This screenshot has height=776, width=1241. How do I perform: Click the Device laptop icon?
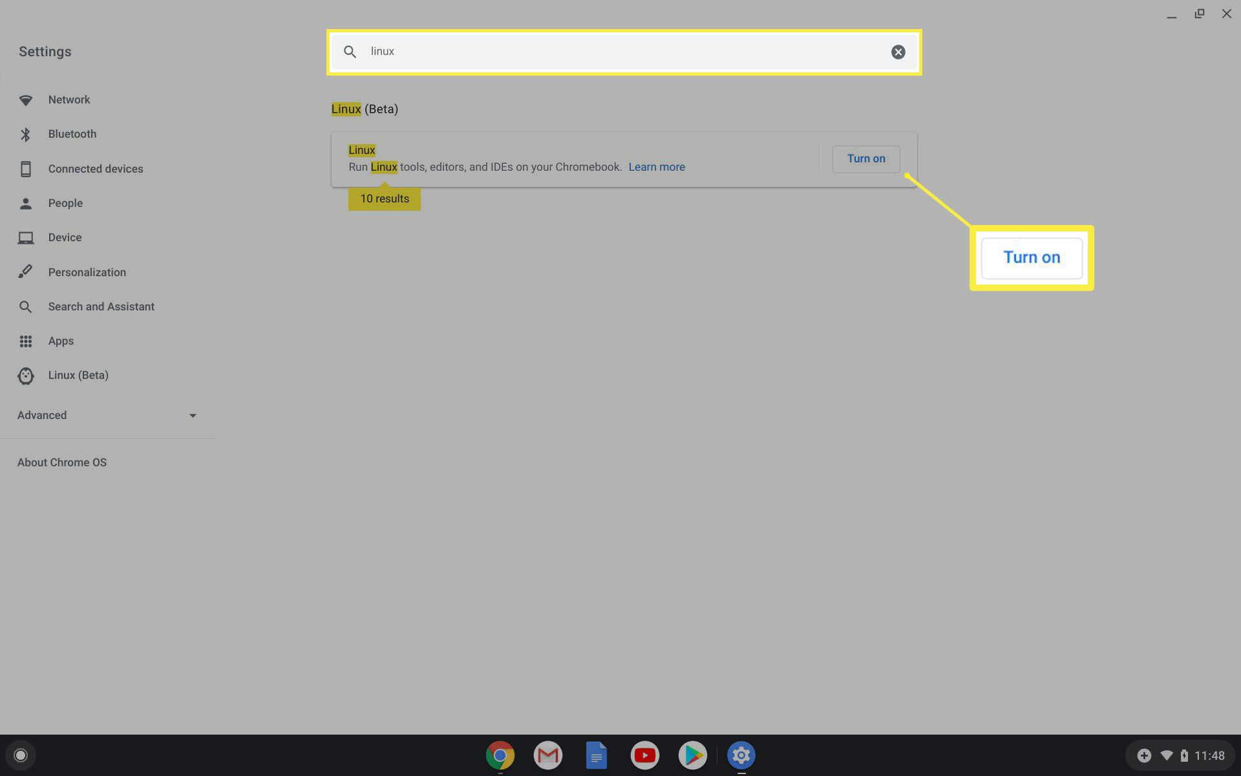[26, 238]
